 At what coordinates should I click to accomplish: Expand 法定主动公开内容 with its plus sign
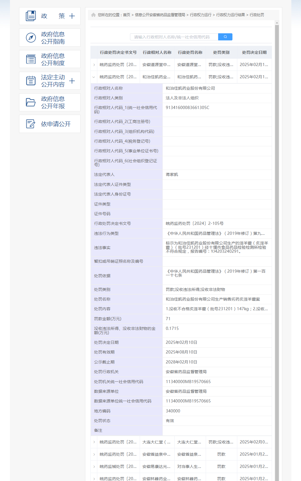[x=72, y=81]
